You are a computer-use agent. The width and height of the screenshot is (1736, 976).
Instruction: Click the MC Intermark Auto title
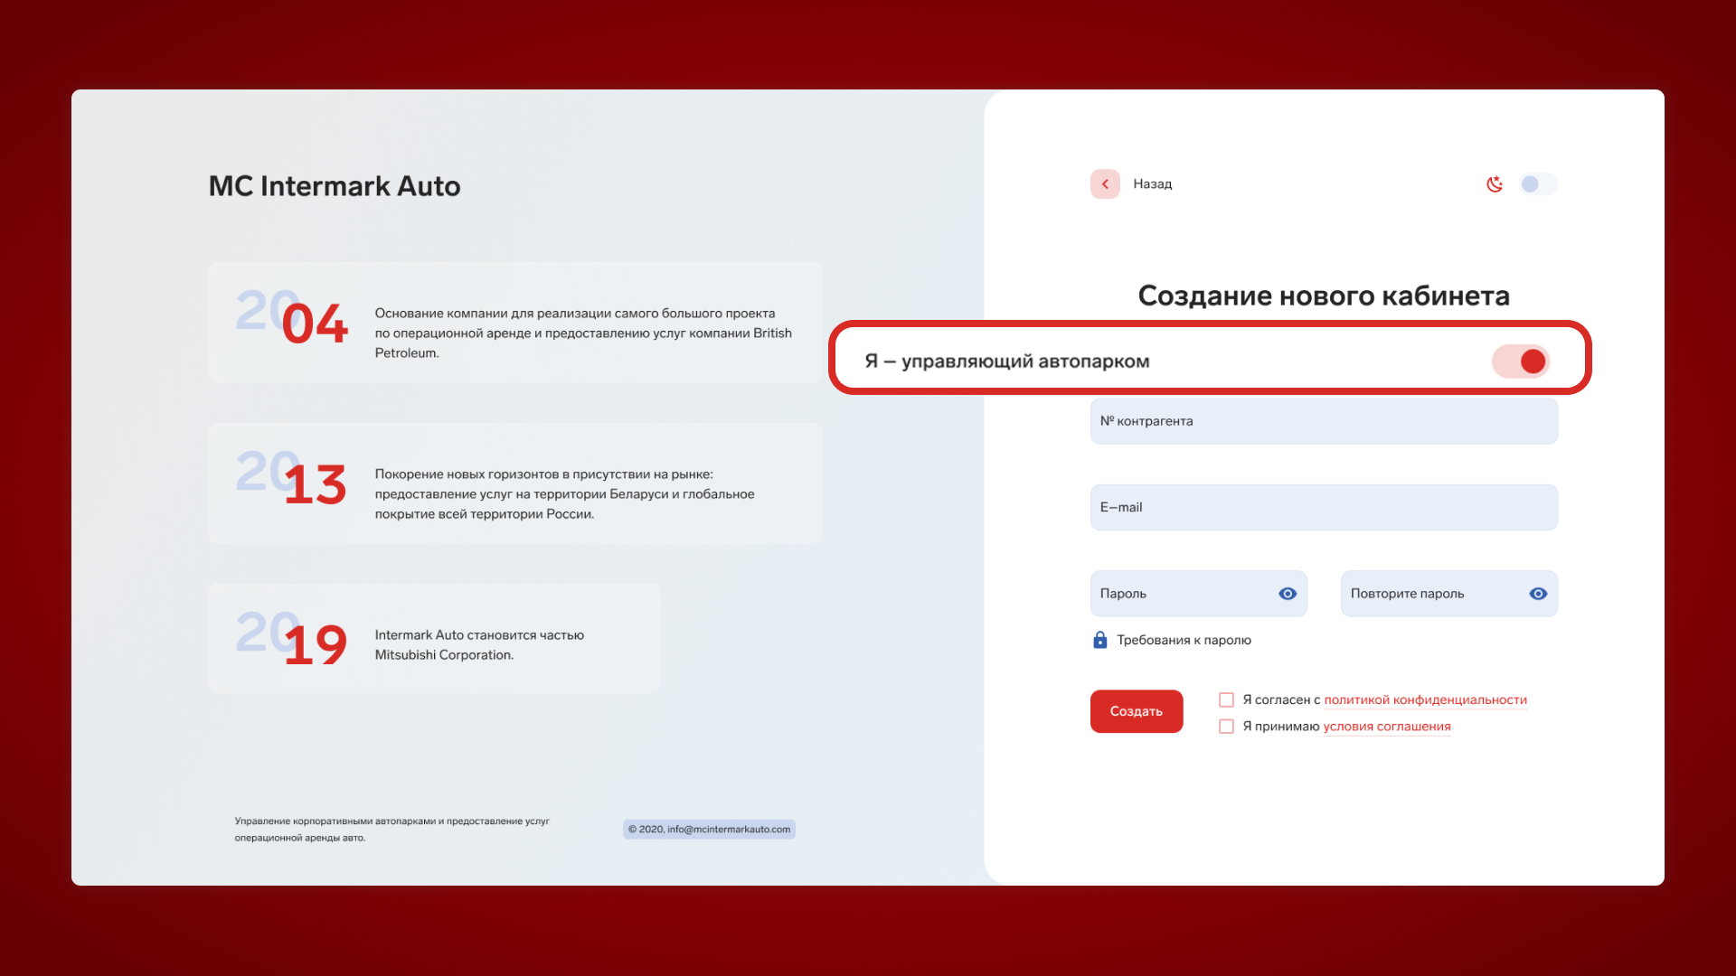335,185
